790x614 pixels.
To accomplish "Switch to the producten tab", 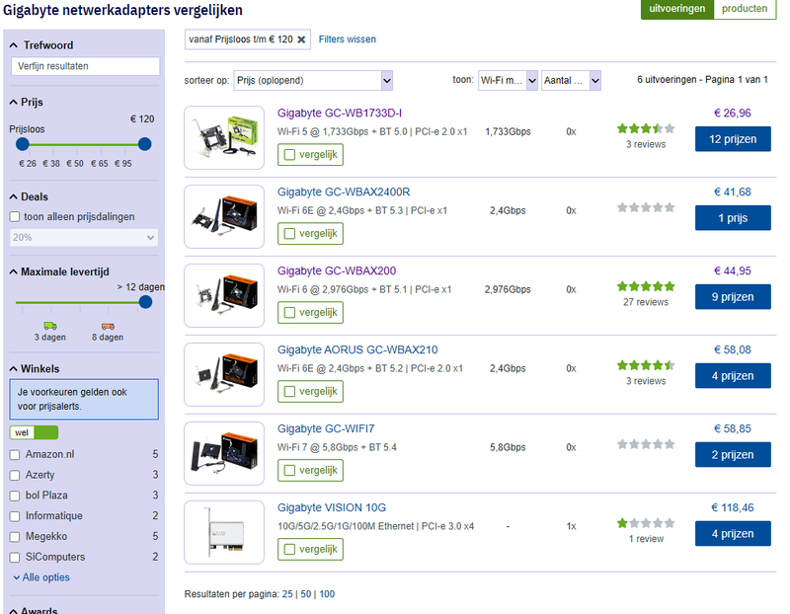I will click(745, 9).
